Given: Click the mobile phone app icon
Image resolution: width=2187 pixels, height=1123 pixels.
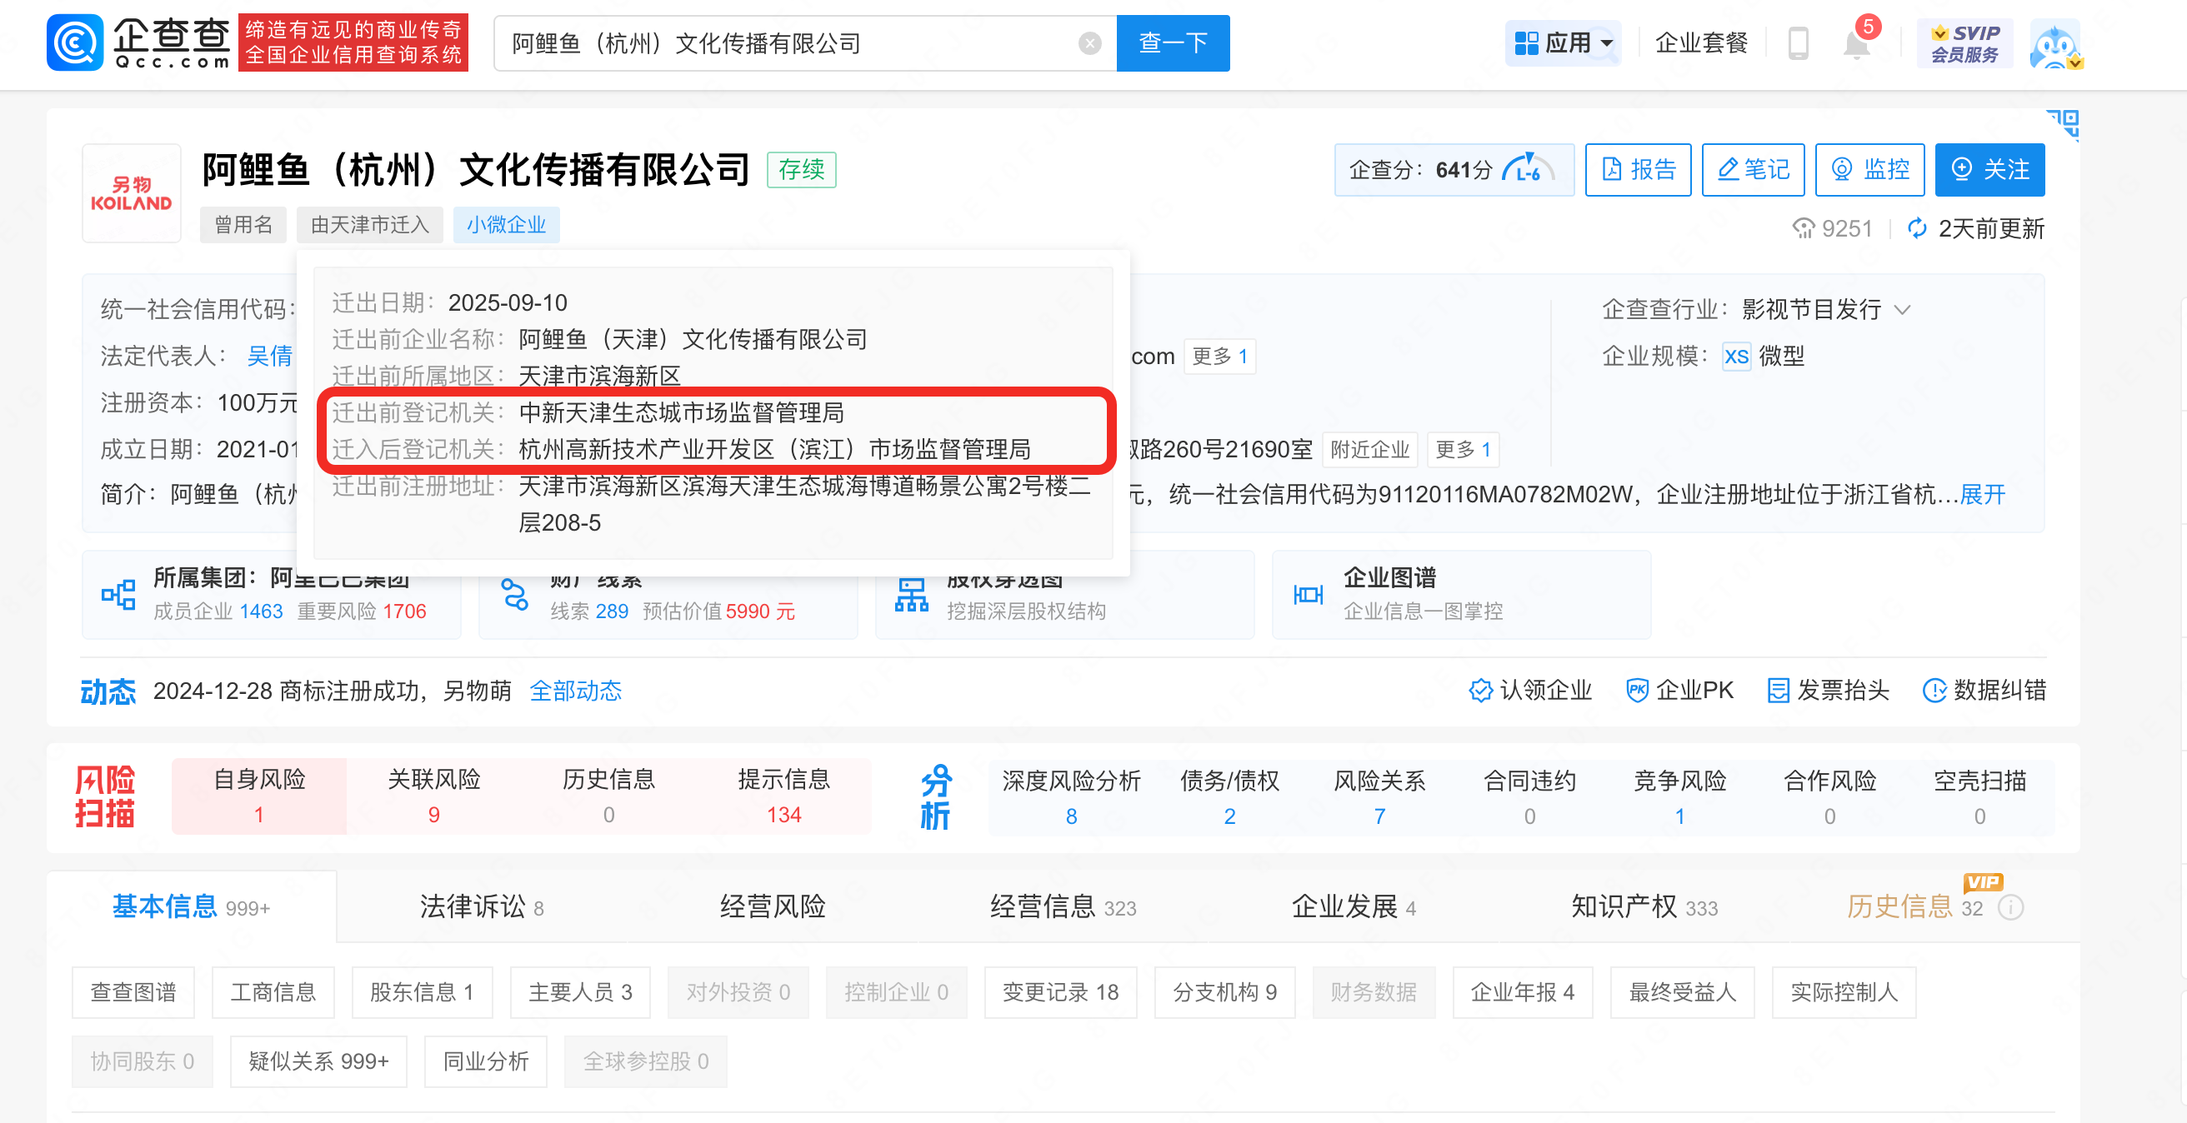Looking at the screenshot, I should [1797, 43].
